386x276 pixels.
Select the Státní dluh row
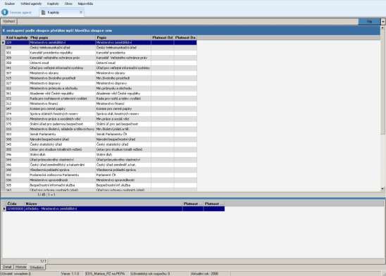coord(101,154)
